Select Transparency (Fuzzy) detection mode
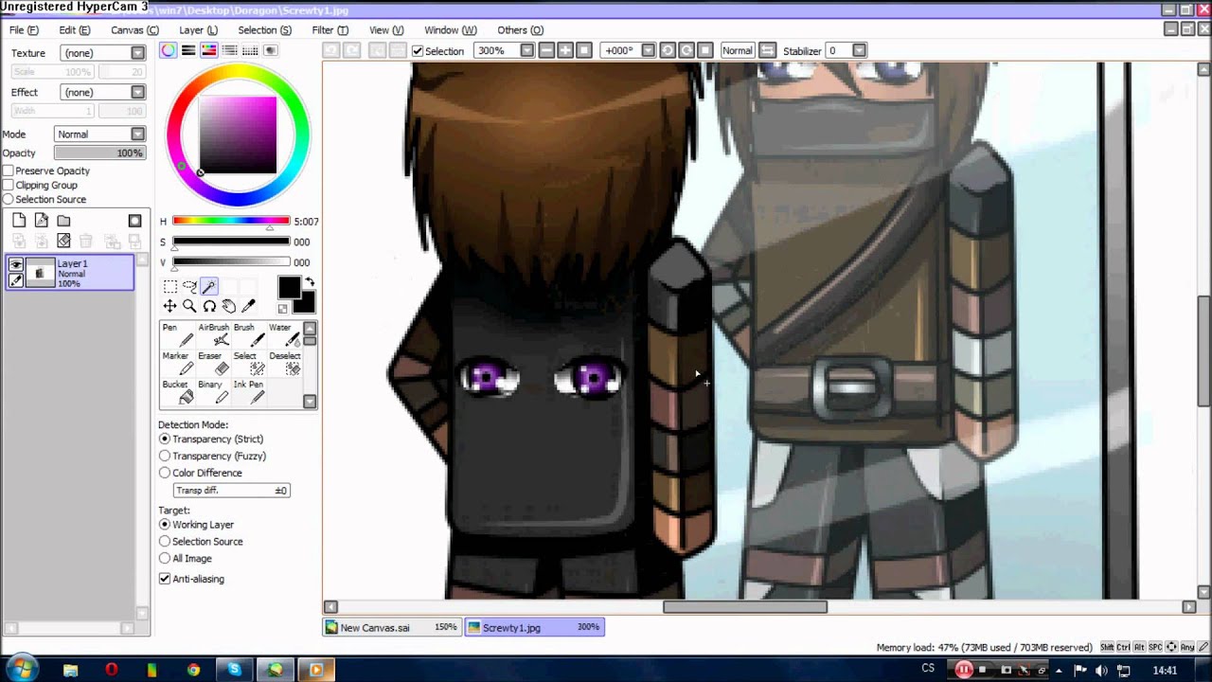 coord(165,456)
